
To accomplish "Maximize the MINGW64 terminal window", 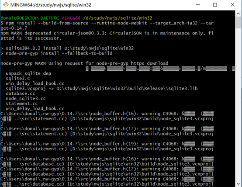I will [x=215, y=5].
